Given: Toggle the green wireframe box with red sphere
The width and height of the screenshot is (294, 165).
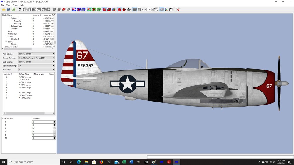Looking at the screenshot, I should pyautogui.click(x=89, y=9).
